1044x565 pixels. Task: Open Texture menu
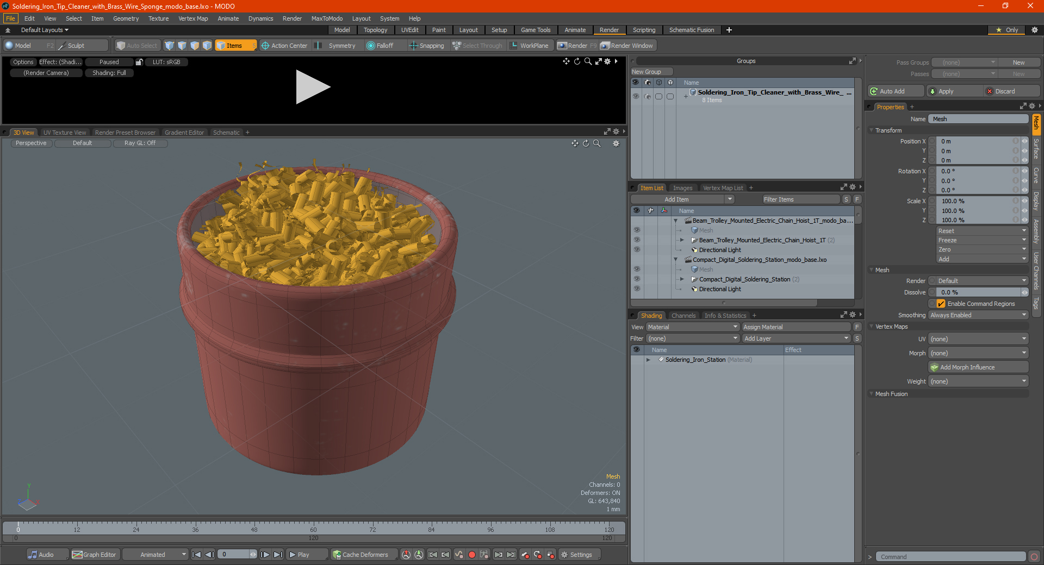point(158,18)
